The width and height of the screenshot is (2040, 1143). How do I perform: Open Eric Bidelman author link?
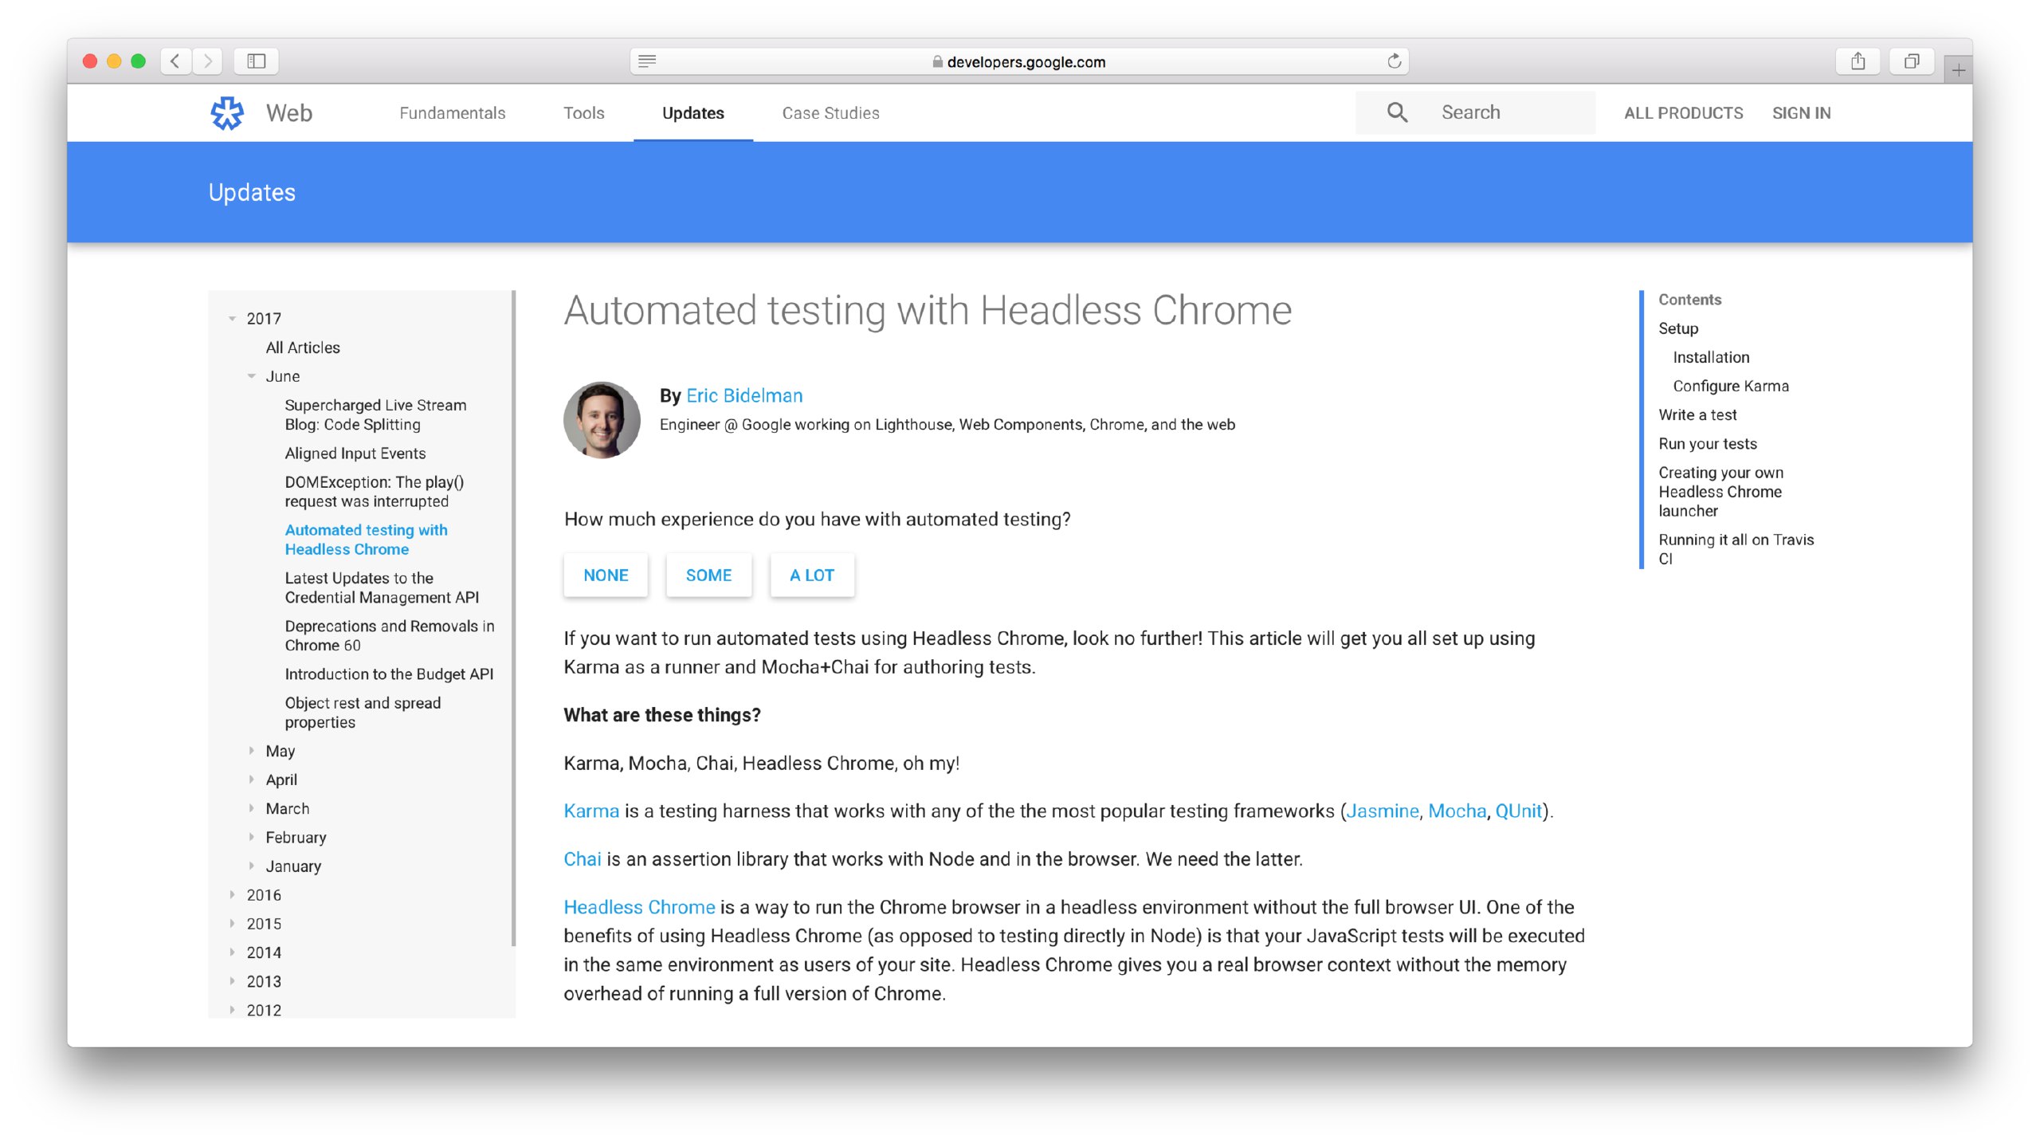744,395
